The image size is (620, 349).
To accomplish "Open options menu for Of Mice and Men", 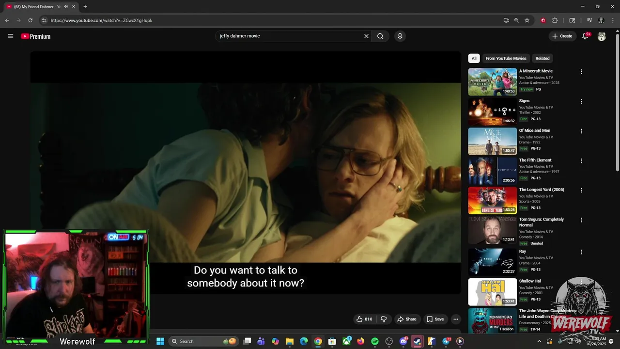I will click(x=581, y=131).
